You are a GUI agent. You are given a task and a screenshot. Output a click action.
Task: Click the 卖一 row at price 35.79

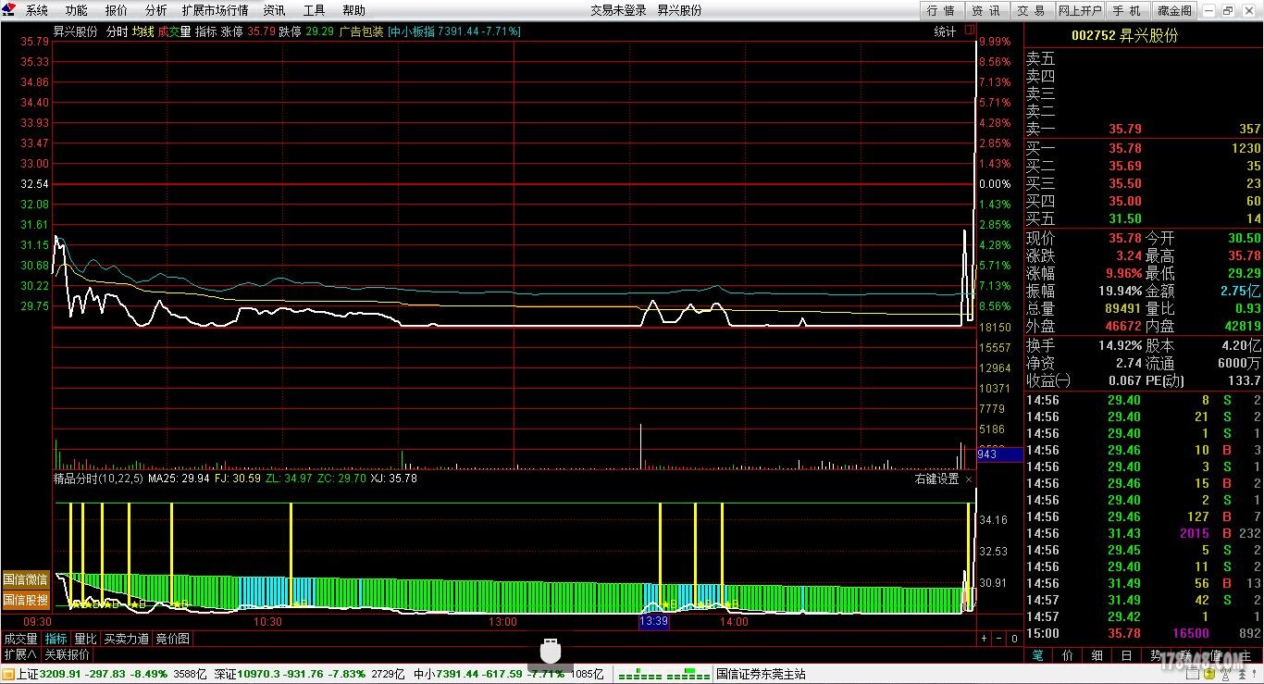click(1144, 129)
